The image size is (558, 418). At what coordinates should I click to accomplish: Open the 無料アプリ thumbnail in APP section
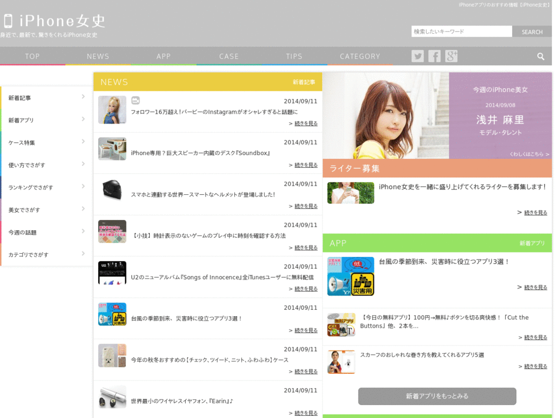point(341,324)
